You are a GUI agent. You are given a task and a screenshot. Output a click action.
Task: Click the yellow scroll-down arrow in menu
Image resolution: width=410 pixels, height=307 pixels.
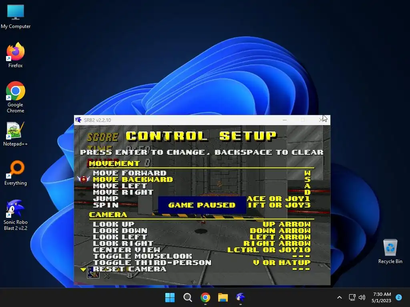pyautogui.click(x=83, y=269)
